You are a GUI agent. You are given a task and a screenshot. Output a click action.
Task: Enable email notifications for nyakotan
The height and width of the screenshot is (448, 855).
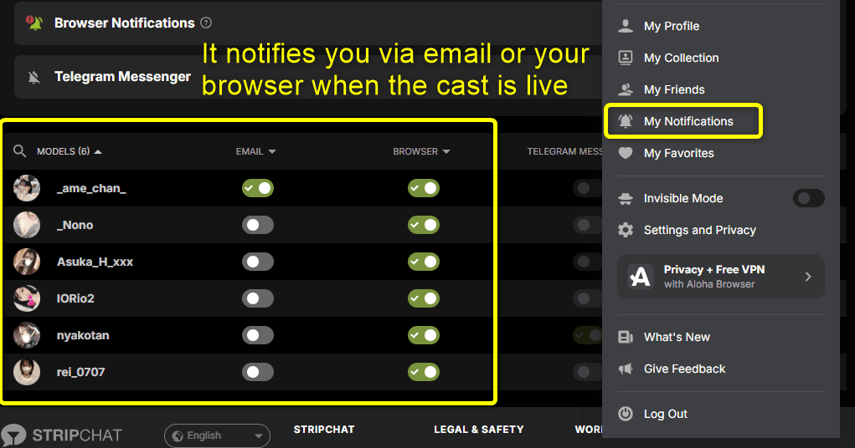(x=258, y=335)
